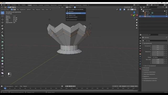Choose 3D-курсор pivot option
This screenshot has height=95, width=168.
pyautogui.click(x=76, y=11)
